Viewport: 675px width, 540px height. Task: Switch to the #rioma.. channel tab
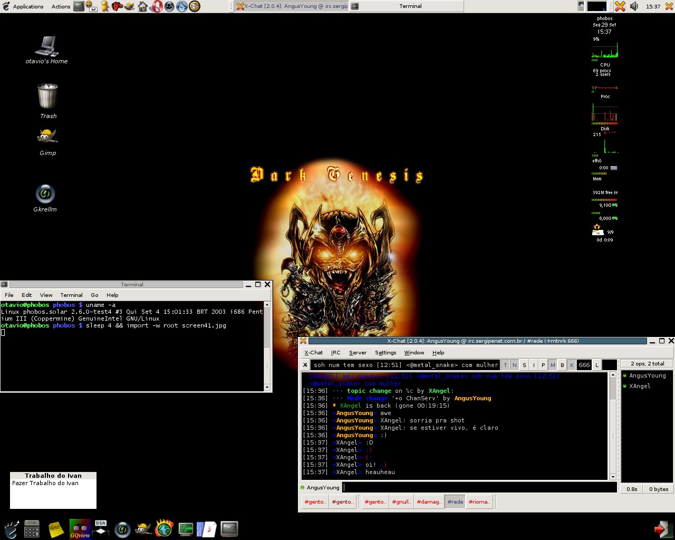pyautogui.click(x=479, y=502)
